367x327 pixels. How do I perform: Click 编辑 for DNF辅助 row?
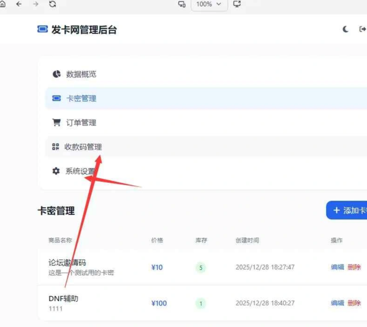(x=338, y=303)
